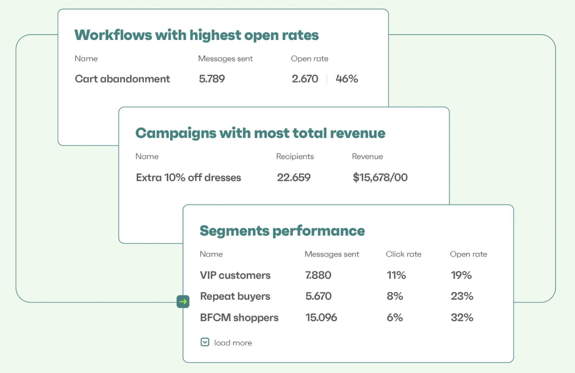Click the Workflows with highest open rates heading
Viewport: 575px width, 373px height.
click(196, 35)
